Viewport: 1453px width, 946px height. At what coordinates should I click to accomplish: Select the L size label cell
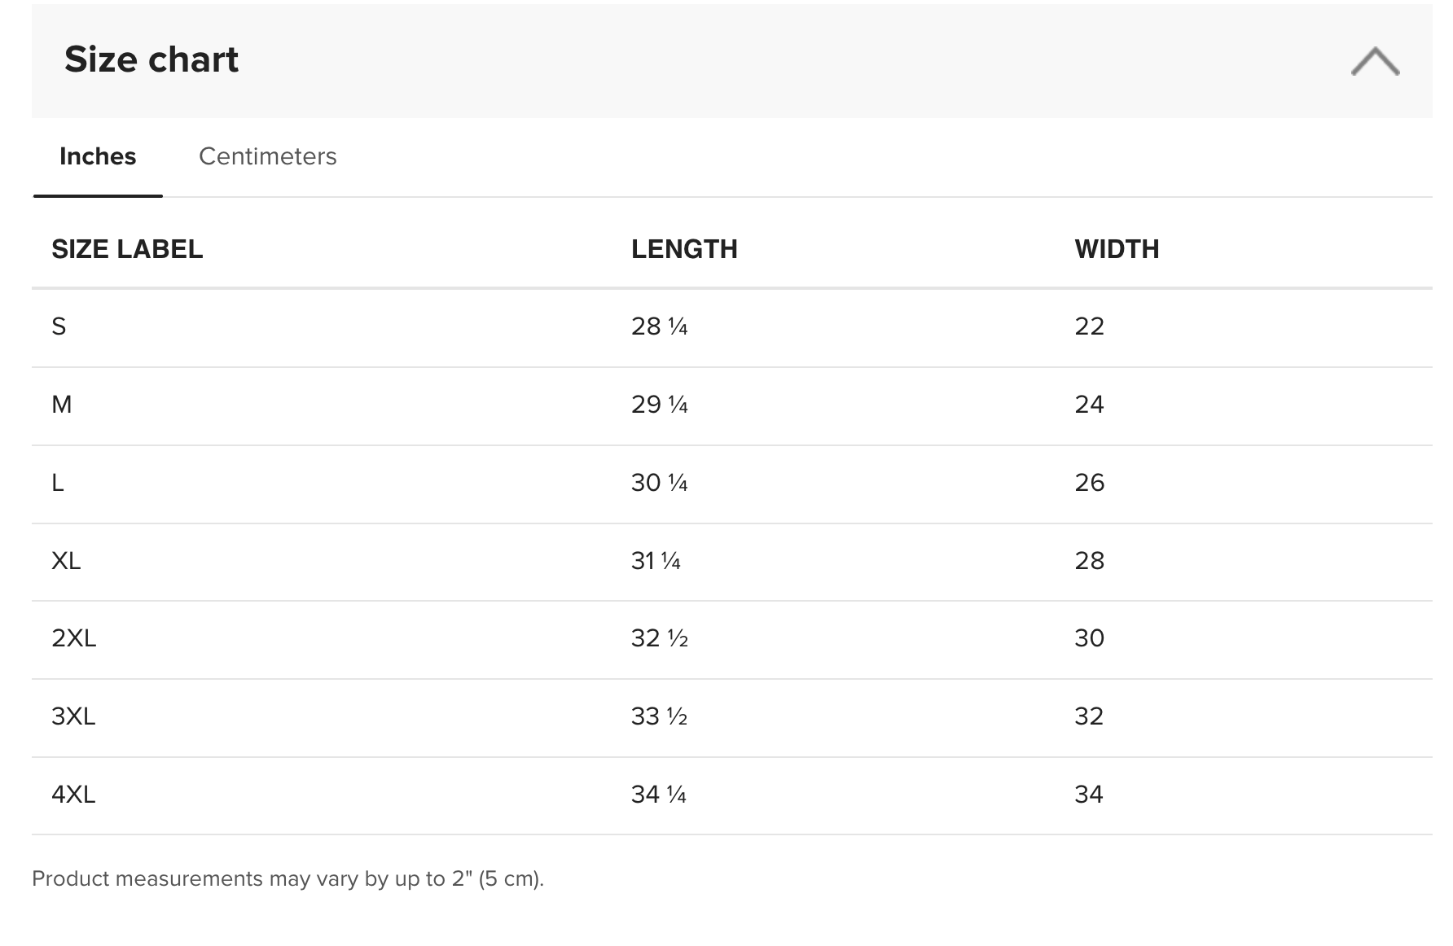click(58, 483)
